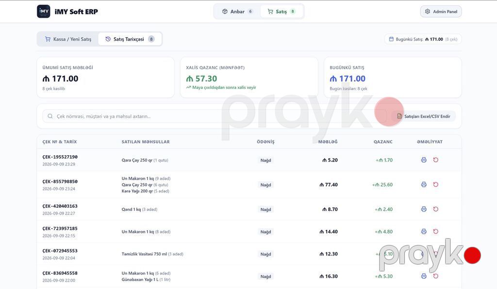
Task: Print receipt ÇEK-420403163
Action: (x=423, y=209)
